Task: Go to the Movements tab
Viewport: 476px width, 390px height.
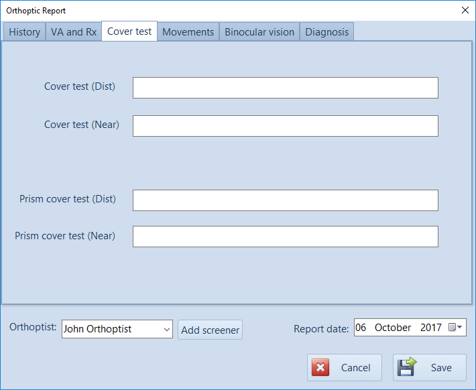Action: click(188, 32)
